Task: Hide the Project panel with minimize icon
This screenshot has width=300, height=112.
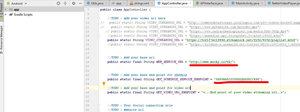Action: (80, 3)
